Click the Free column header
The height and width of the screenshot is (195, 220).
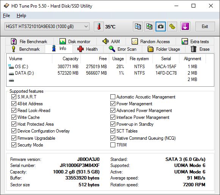[x=95, y=59]
